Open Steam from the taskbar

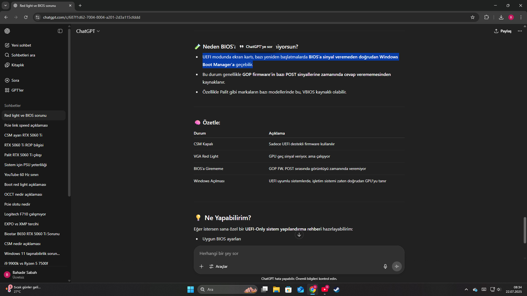coord(337,289)
